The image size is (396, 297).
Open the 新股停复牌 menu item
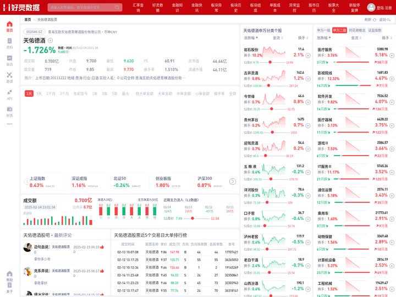tap(354, 8)
